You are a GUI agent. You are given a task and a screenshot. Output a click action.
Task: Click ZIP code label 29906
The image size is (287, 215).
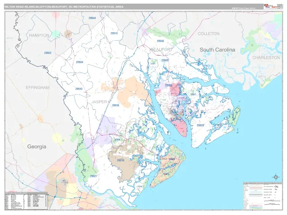pyautogui.click(x=169, y=86)
